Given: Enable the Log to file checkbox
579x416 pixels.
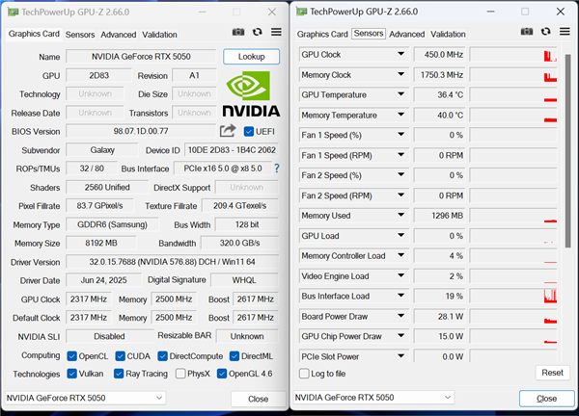Looking at the screenshot, I should (304, 374).
